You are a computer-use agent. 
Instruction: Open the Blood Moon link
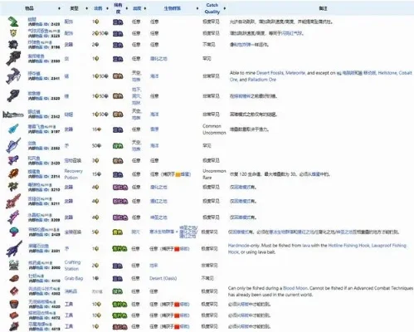[x=295, y=288]
